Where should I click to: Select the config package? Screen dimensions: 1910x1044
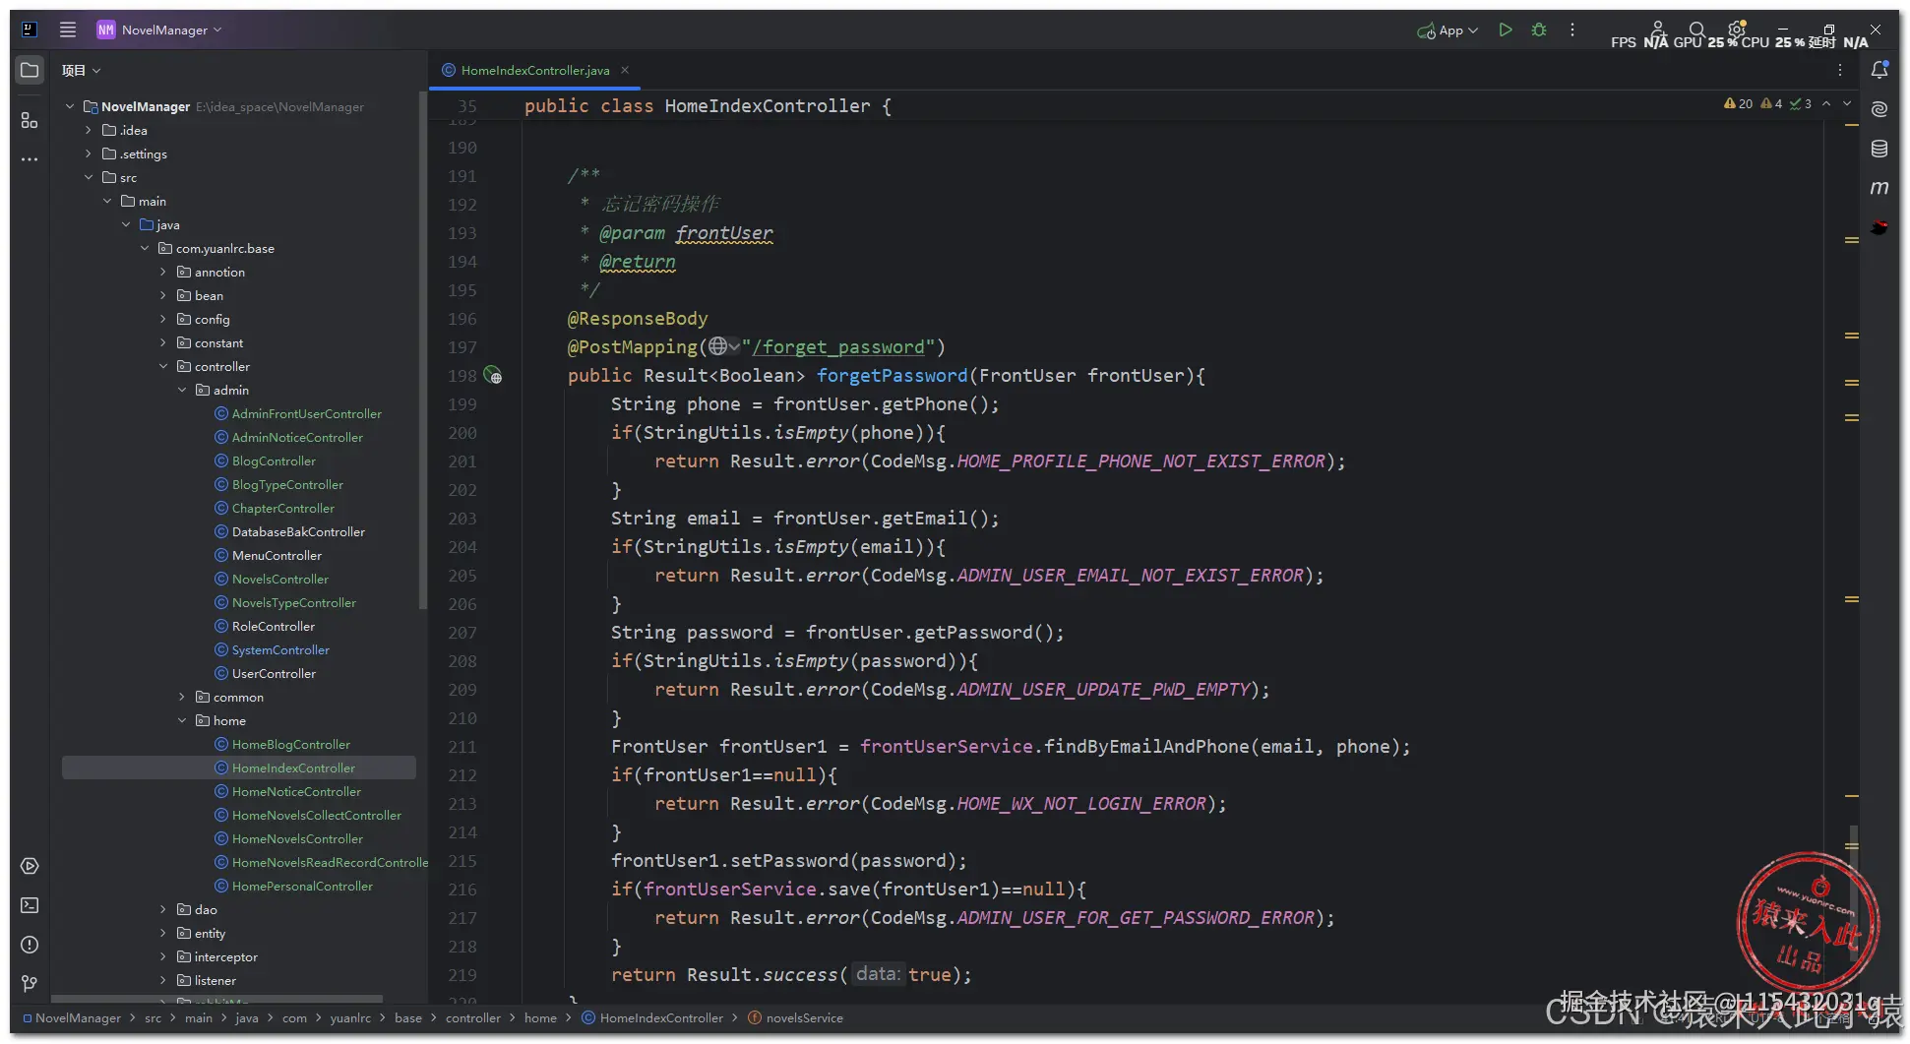pos(212,319)
